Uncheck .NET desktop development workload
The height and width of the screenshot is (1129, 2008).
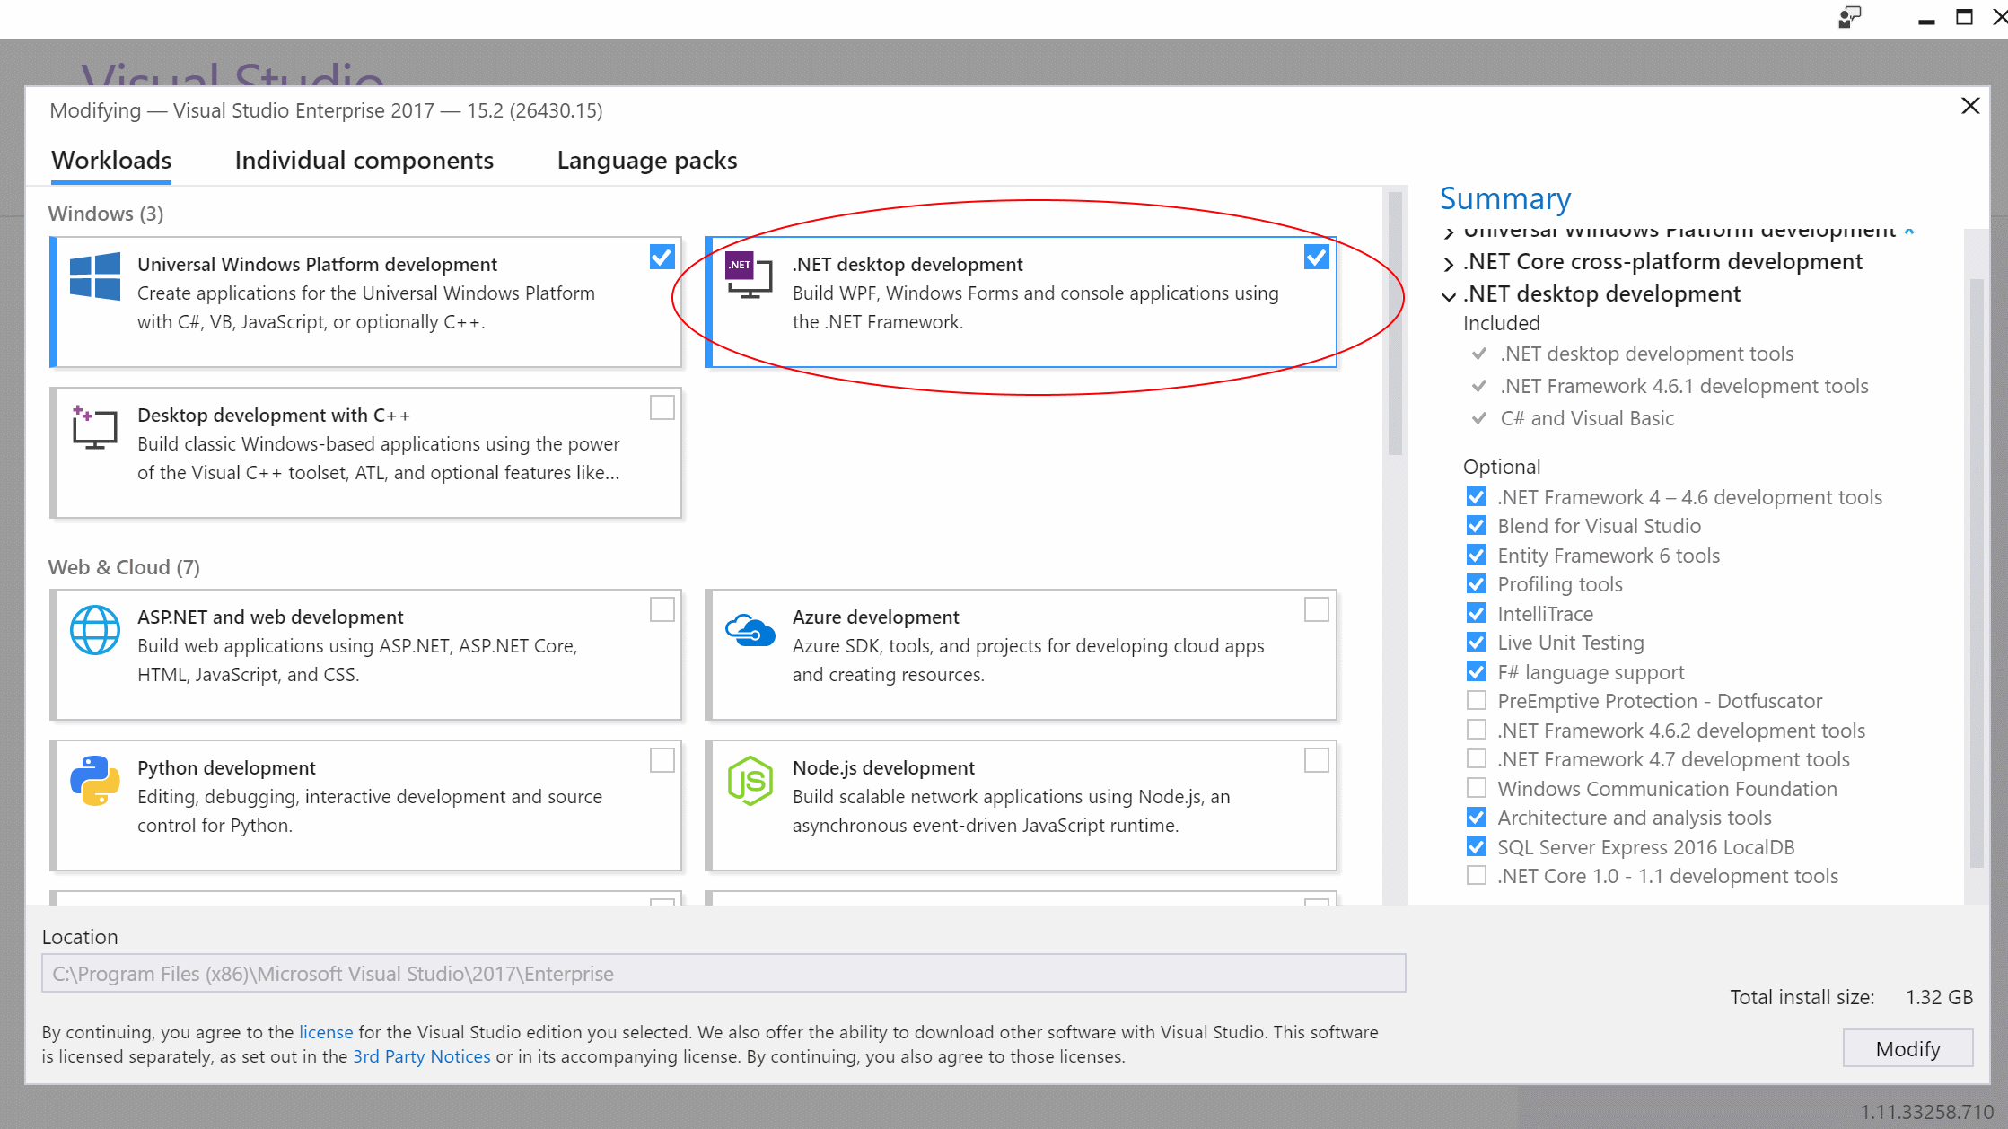[1316, 258]
